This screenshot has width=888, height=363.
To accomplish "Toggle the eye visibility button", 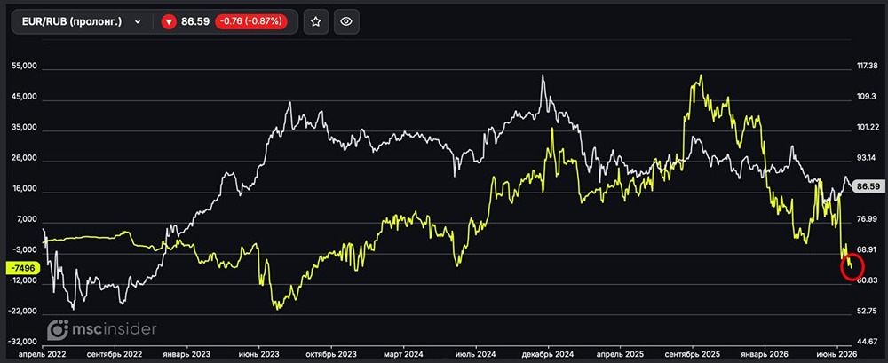I will (x=346, y=21).
